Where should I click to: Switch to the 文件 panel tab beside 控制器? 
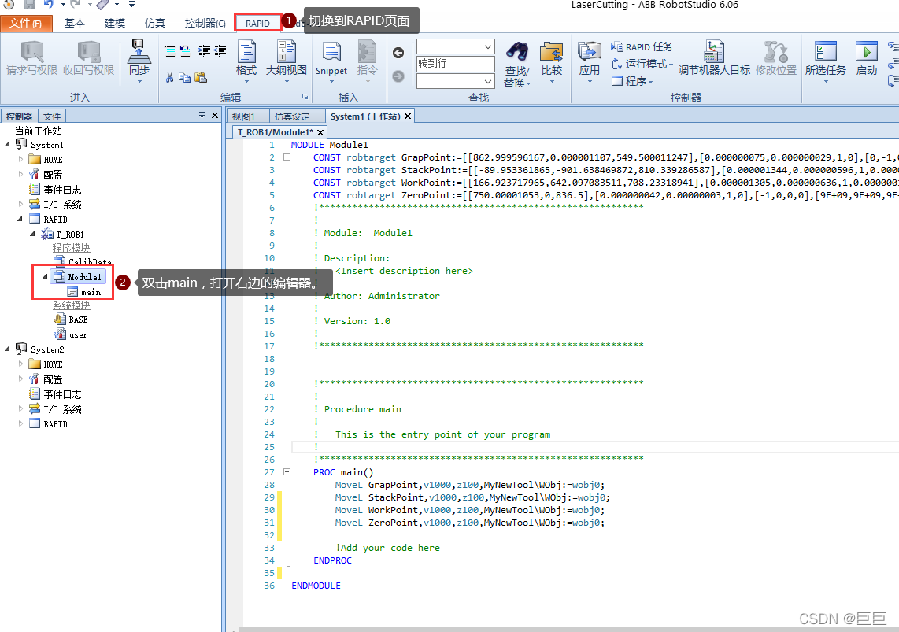[x=52, y=116]
